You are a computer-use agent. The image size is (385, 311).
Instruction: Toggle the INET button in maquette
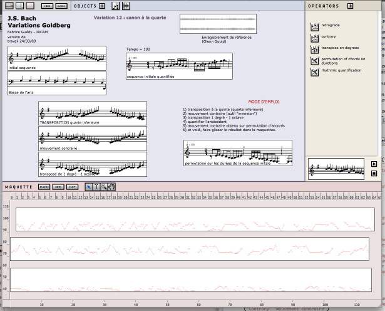(72, 187)
